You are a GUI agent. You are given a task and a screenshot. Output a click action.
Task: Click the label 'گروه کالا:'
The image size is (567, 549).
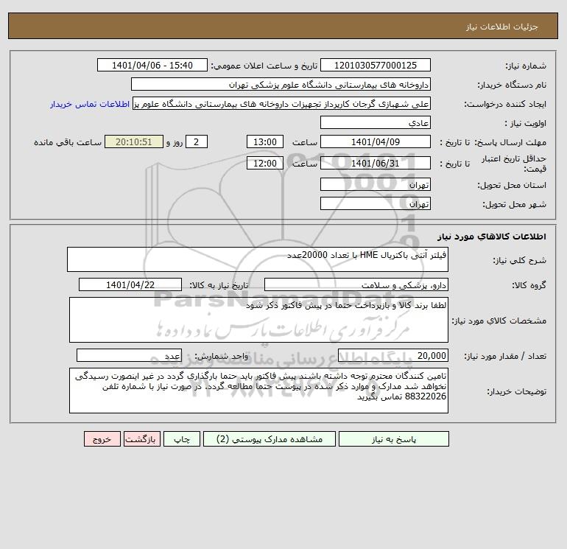coord(529,285)
